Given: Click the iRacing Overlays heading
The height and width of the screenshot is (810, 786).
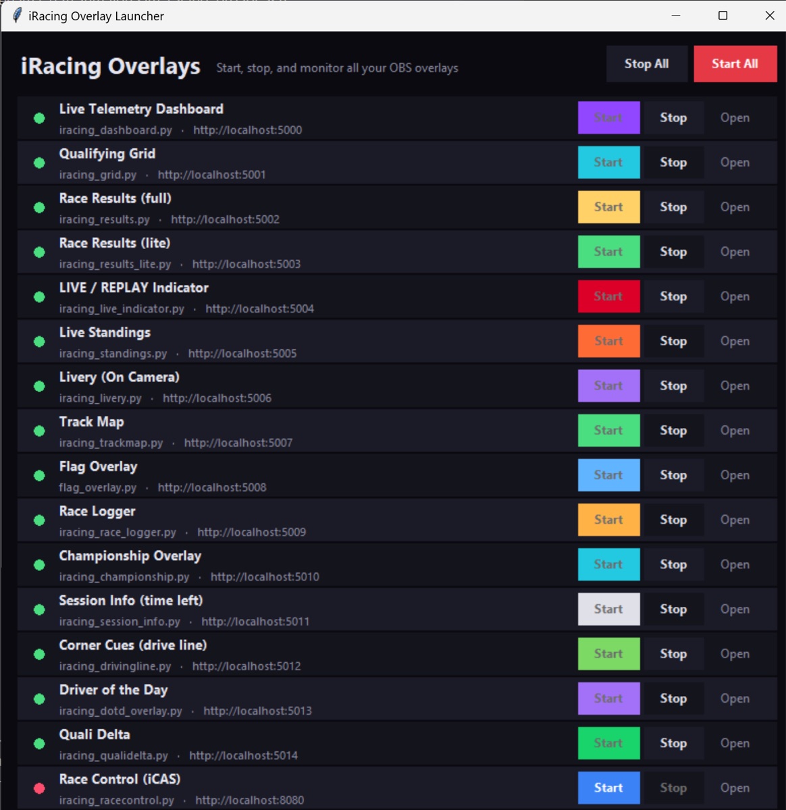Looking at the screenshot, I should (x=111, y=66).
